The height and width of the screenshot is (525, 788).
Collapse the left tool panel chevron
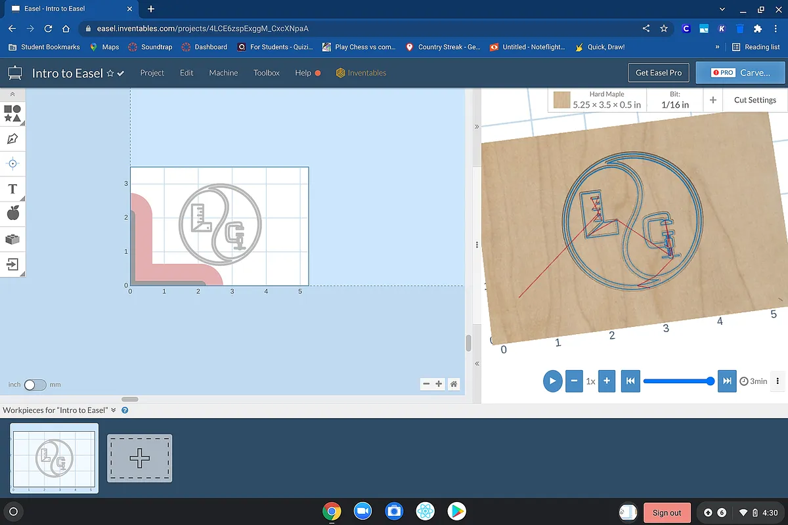12,94
